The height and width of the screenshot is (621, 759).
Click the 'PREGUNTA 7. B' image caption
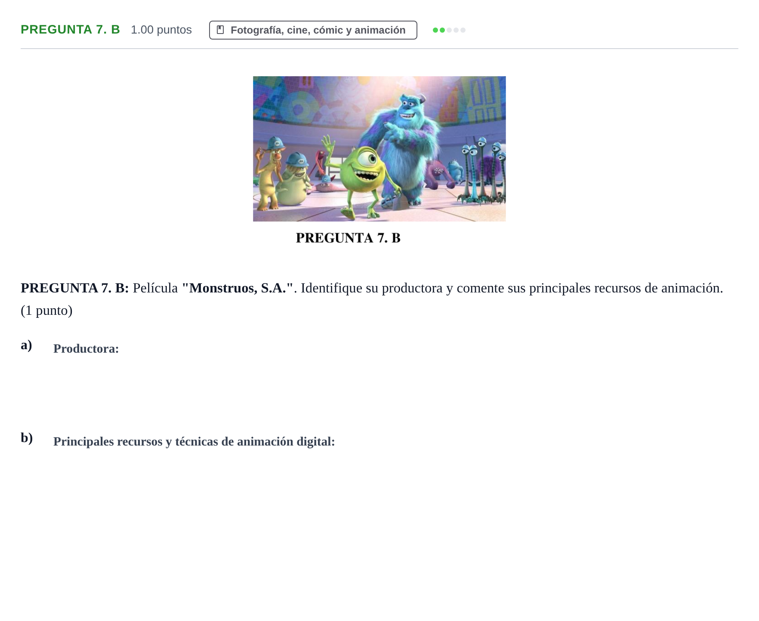pyautogui.click(x=348, y=238)
